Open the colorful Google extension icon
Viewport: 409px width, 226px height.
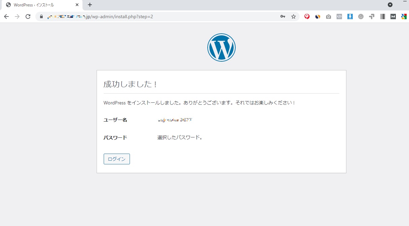coord(404,17)
